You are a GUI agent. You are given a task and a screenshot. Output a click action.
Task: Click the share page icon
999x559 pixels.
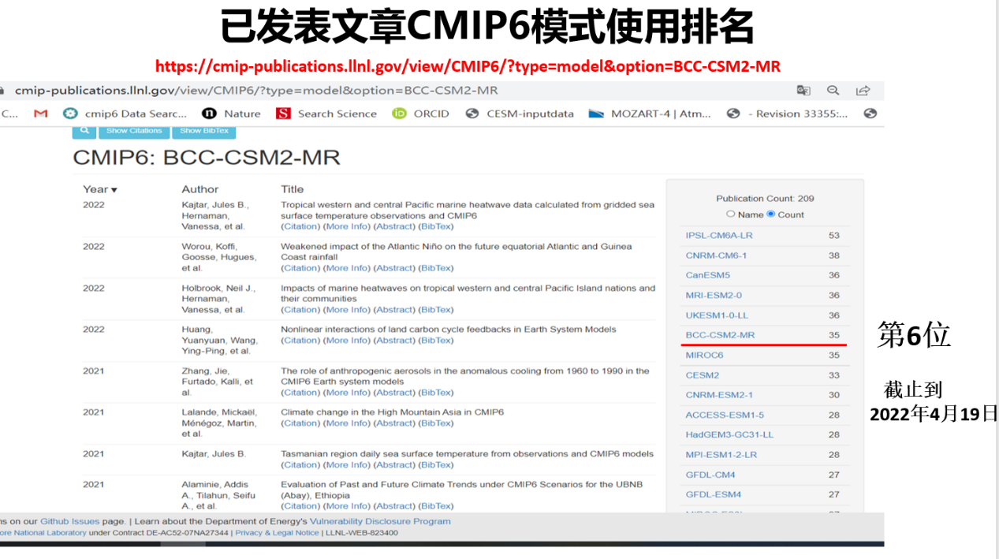pos(863,91)
